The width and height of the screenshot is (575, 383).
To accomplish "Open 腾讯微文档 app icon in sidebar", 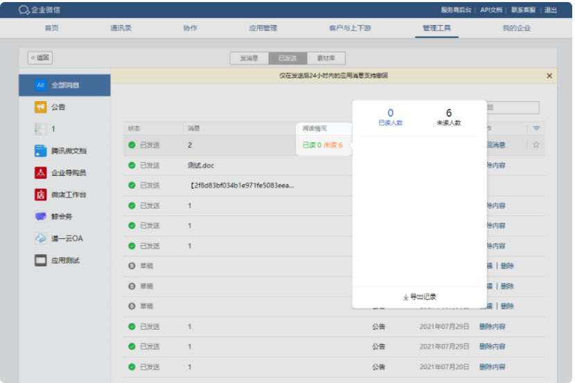I will click(x=40, y=151).
